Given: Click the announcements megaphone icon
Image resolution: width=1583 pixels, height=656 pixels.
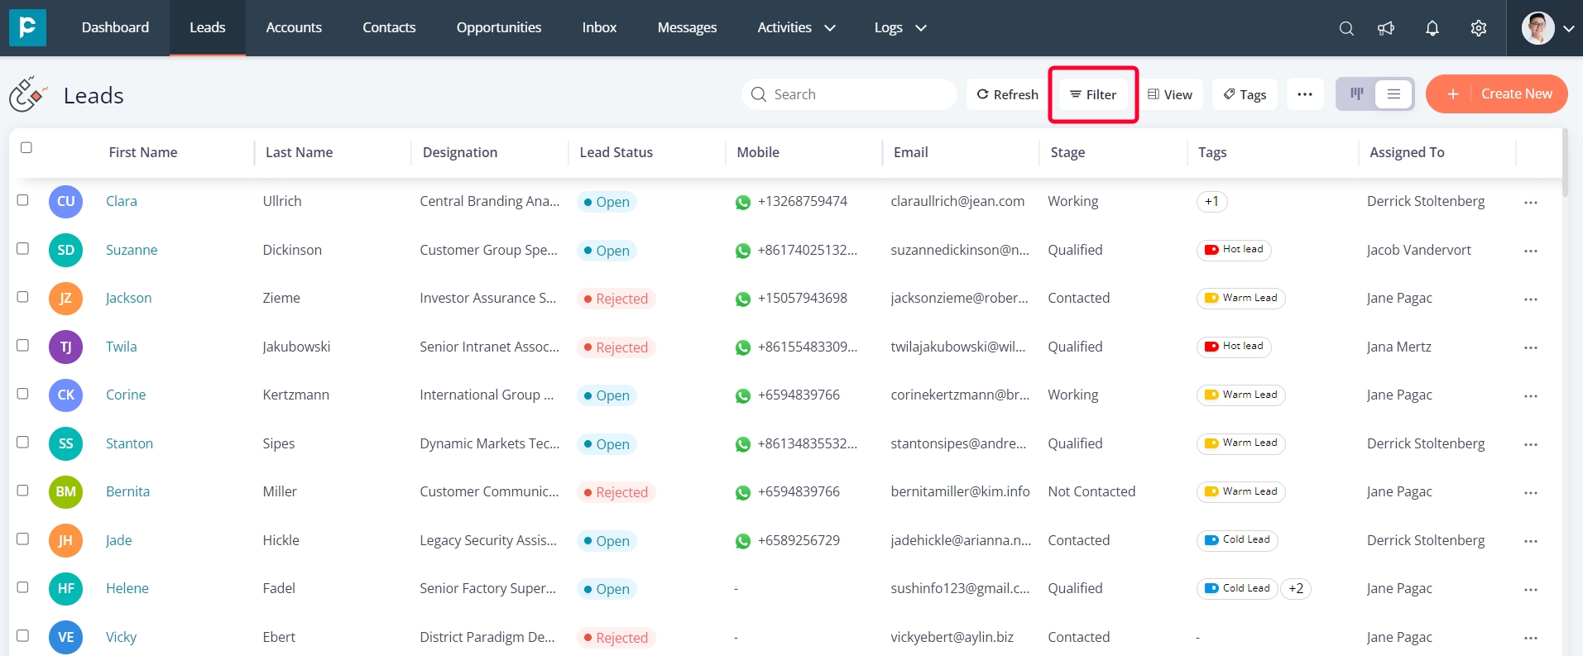Looking at the screenshot, I should pos(1386,28).
